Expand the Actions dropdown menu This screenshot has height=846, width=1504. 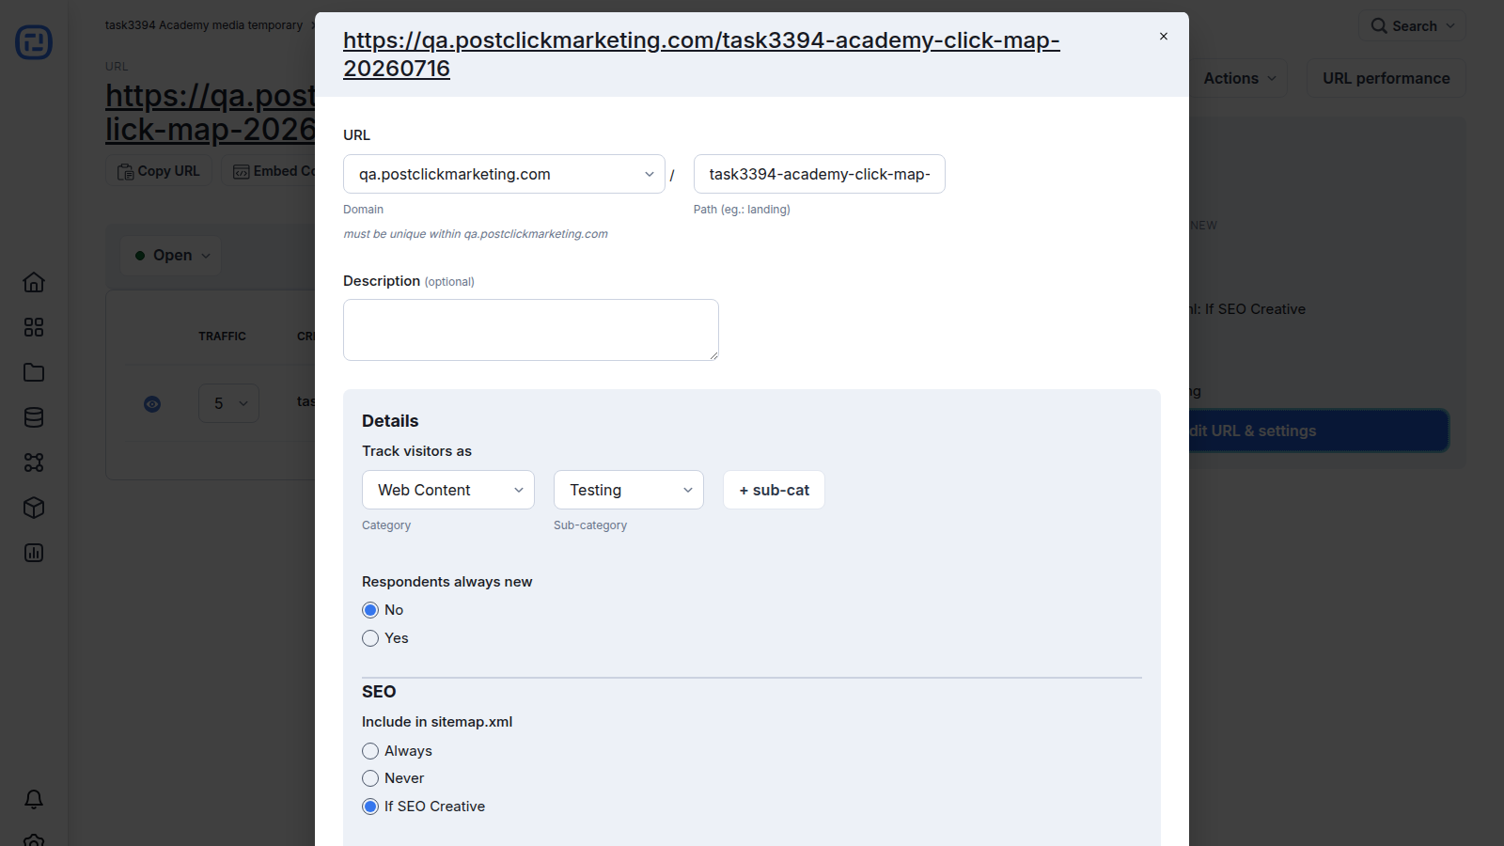click(1240, 78)
